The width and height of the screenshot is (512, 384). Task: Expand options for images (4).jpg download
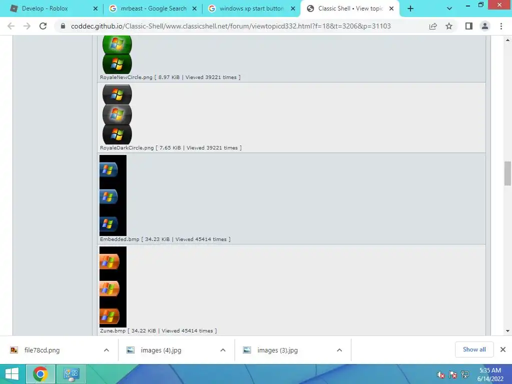click(x=223, y=350)
